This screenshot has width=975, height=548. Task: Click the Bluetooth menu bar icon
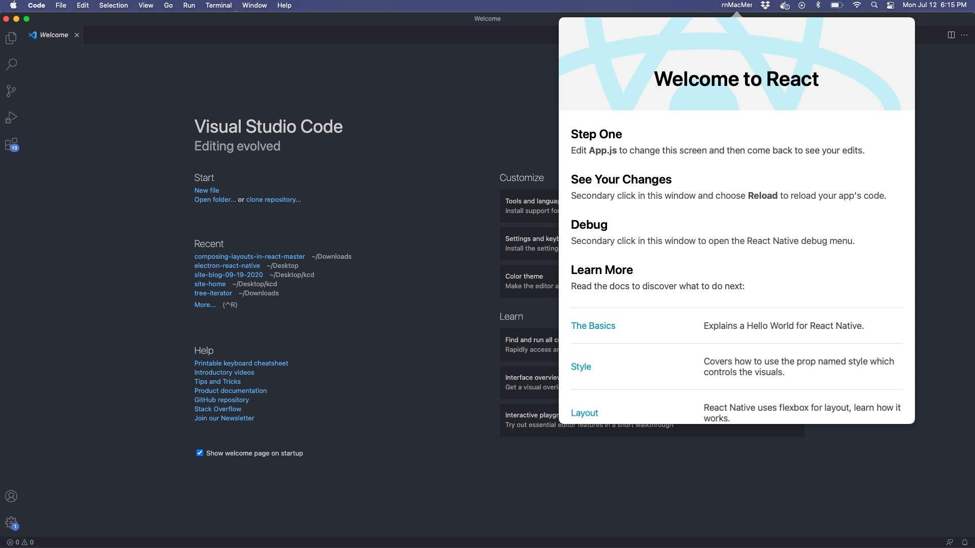coord(818,5)
